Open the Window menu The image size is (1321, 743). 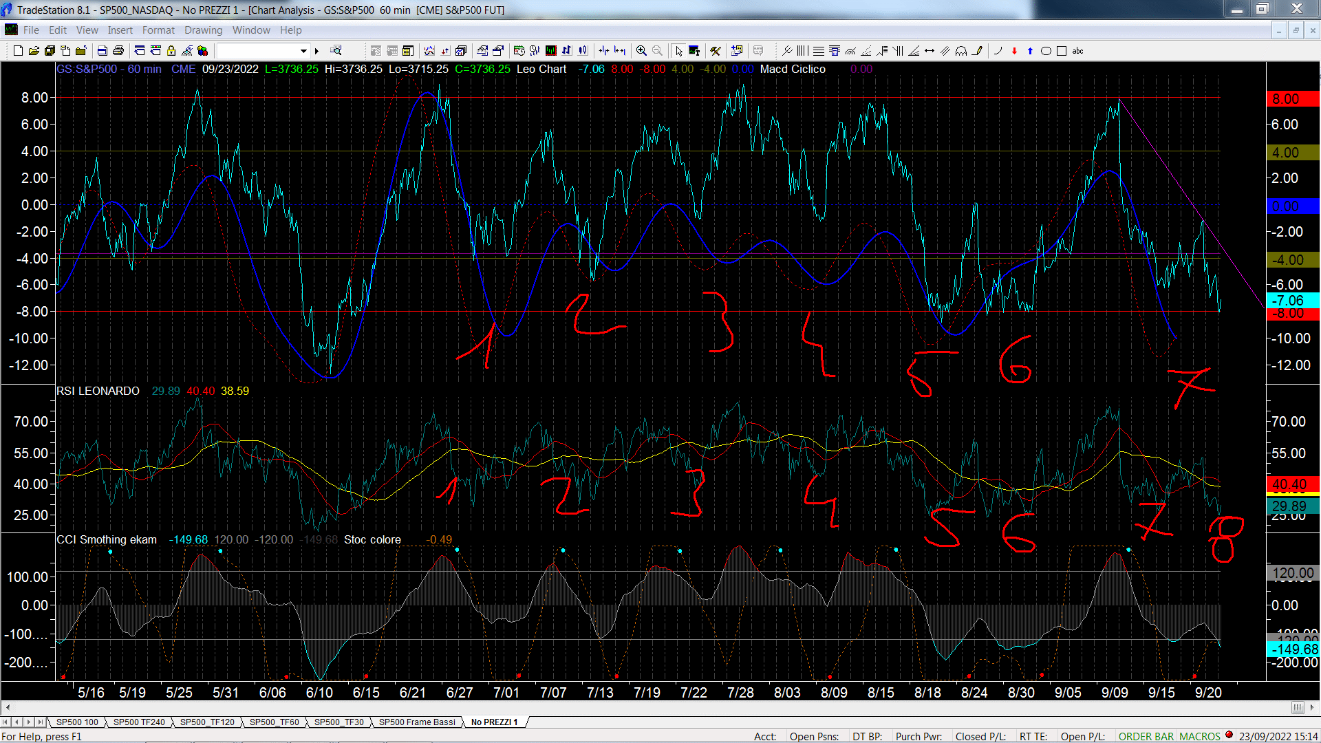251,30
